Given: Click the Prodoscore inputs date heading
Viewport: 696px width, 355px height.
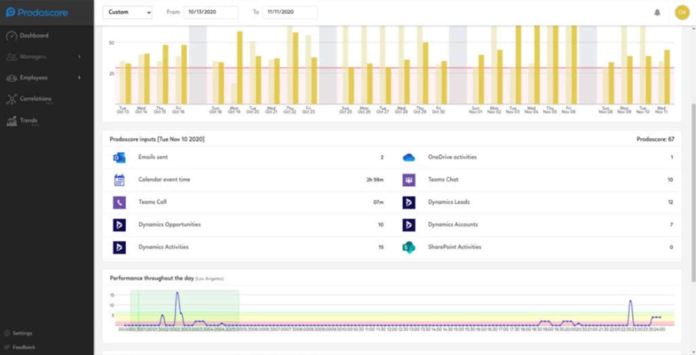Looking at the screenshot, I should point(157,139).
